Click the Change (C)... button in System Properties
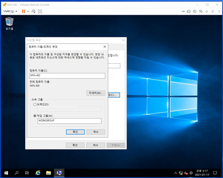The width and height of the screenshot is (223, 178). 114,95
